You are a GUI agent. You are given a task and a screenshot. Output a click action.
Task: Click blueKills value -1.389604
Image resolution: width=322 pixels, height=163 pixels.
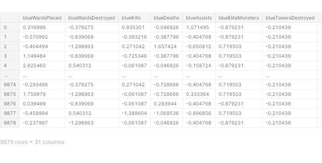coord(134,113)
